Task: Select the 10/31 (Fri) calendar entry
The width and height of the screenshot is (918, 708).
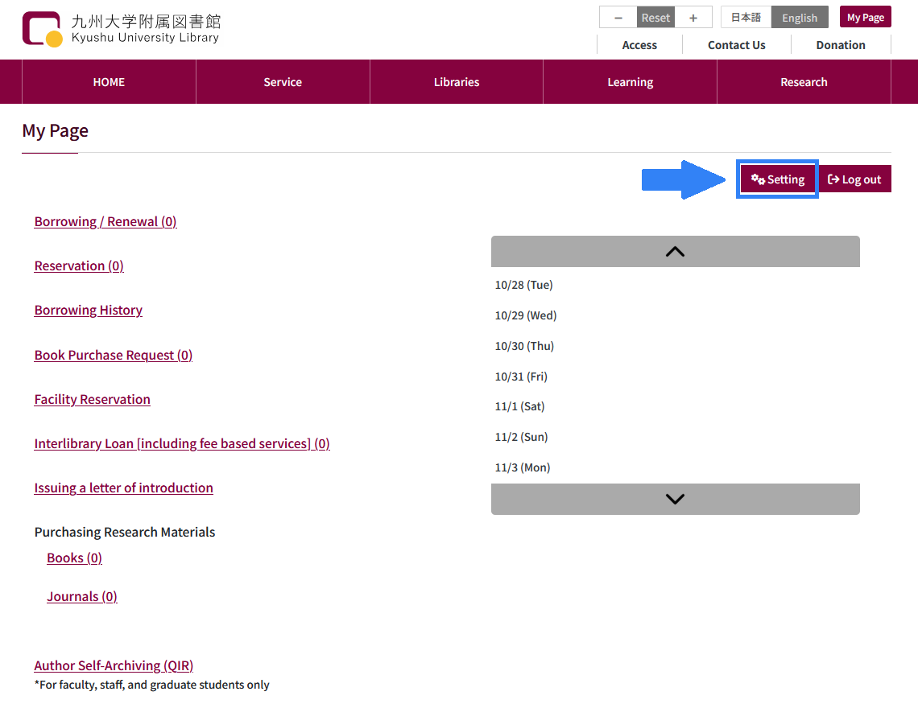Action: [521, 377]
